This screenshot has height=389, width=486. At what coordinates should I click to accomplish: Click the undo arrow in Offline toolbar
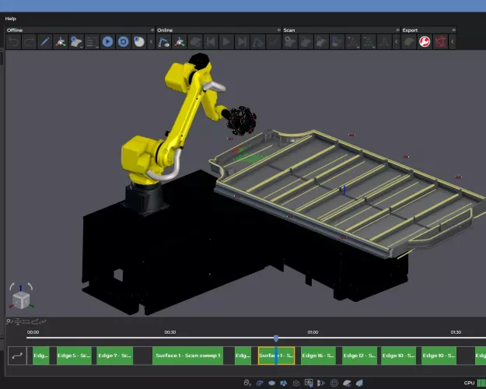pyautogui.click(x=13, y=42)
